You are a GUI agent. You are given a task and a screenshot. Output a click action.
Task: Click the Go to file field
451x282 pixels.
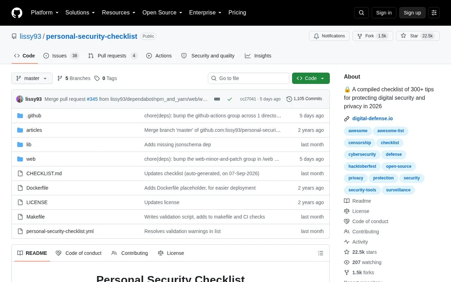pos(248,78)
